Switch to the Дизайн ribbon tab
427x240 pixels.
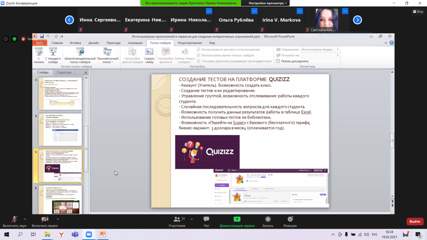coord(94,43)
